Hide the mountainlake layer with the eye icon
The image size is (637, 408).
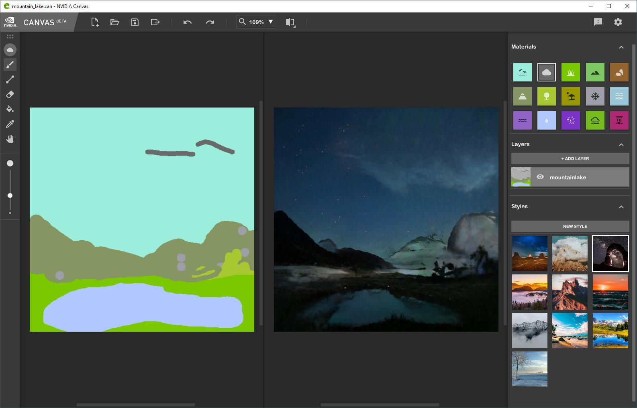click(x=540, y=177)
